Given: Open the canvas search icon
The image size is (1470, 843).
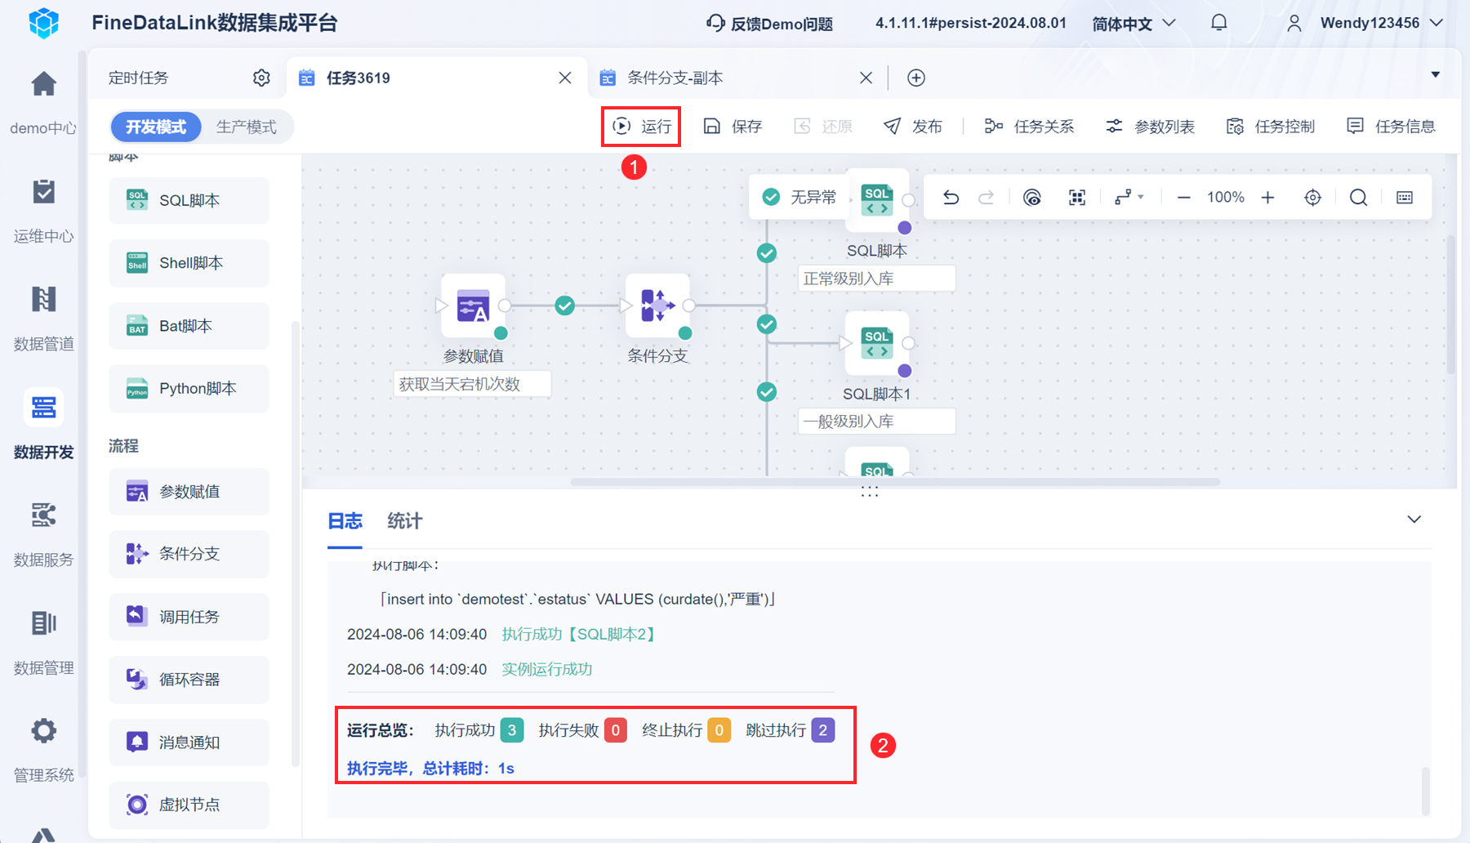Looking at the screenshot, I should click(x=1358, y=197).
